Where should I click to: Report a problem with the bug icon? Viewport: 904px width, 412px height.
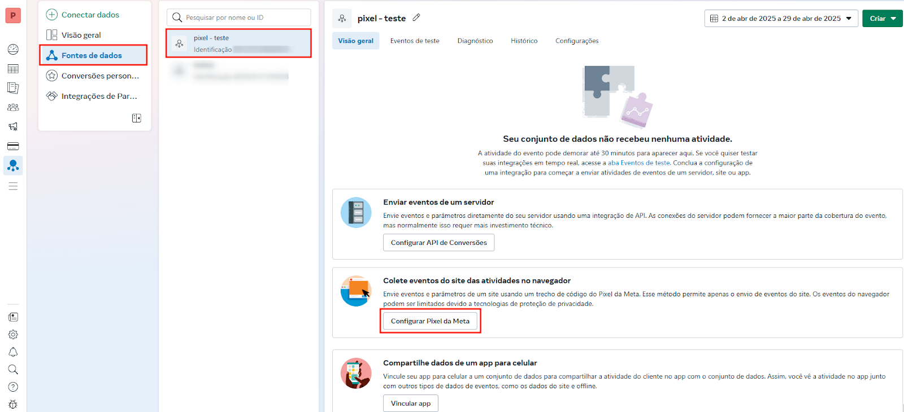[x=13, y=404]
